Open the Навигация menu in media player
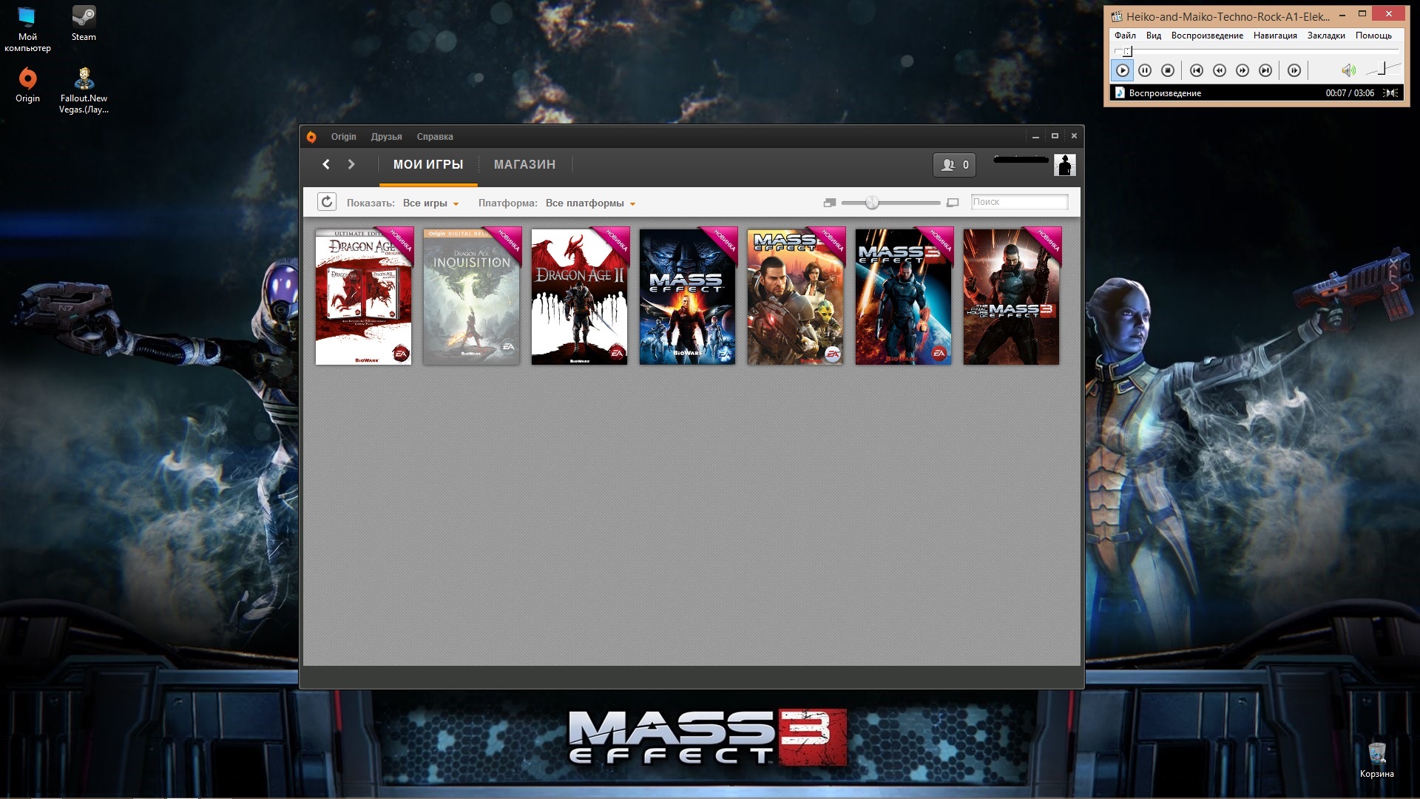The image size is (1420, 799). point(1275,36)
